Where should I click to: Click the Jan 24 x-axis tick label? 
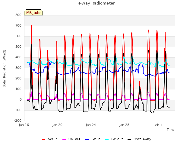(x=91, y=125)
